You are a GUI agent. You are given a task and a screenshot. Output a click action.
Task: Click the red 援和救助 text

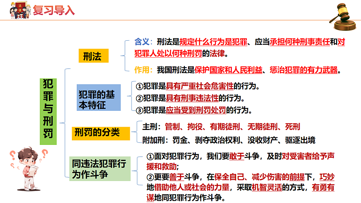click(161, 166)
